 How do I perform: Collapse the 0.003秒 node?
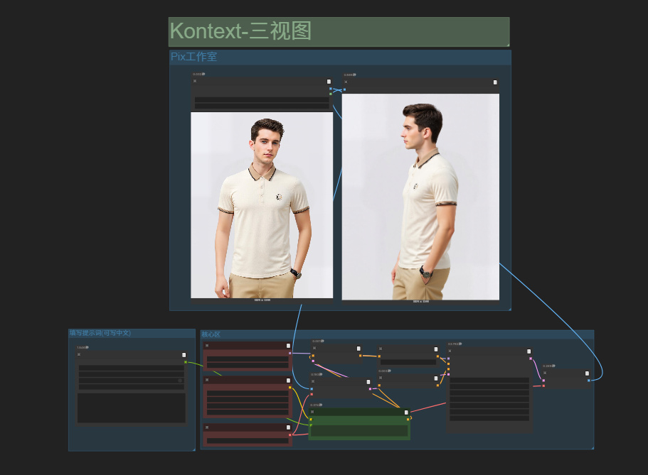coord(381,378)
